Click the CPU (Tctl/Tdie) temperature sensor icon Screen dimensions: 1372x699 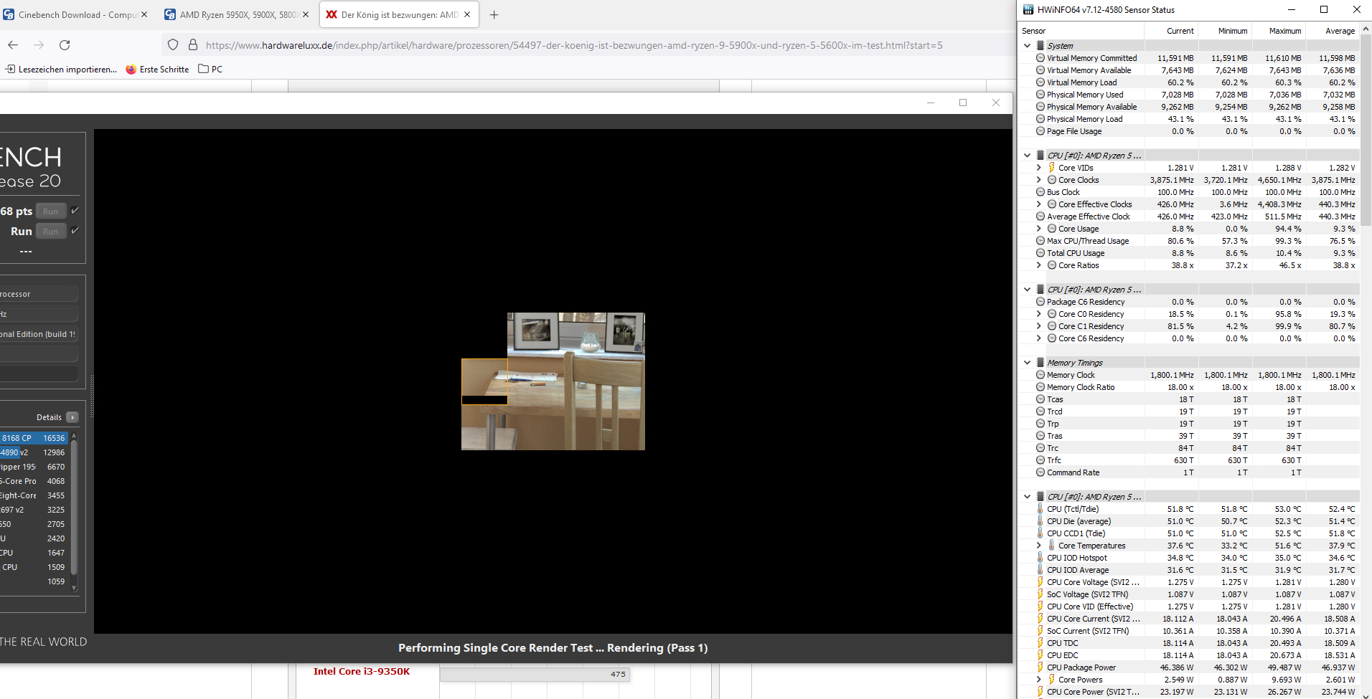[x=1041, y=509]
